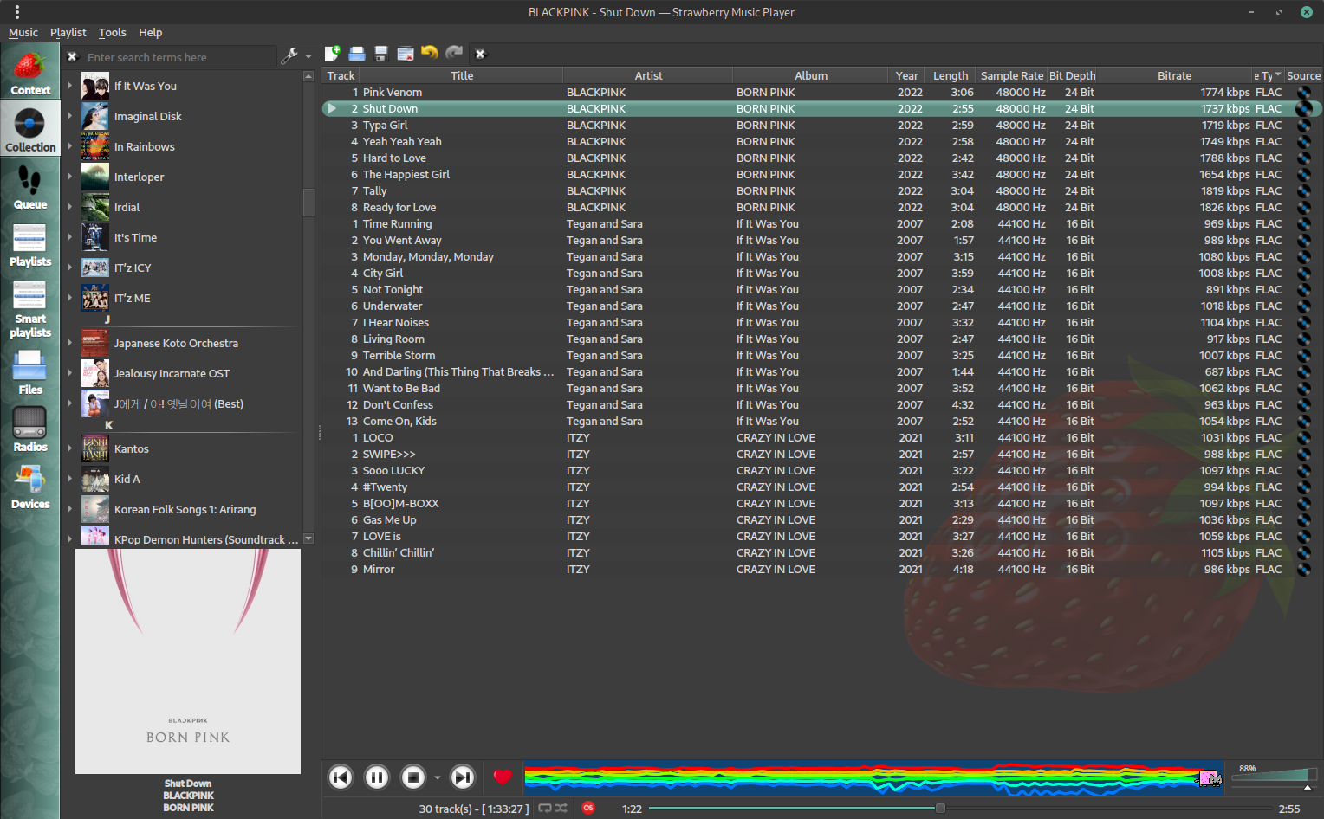1324x819 pixels.
Task: Open stop button options dropdown
Action: [437, 777]
